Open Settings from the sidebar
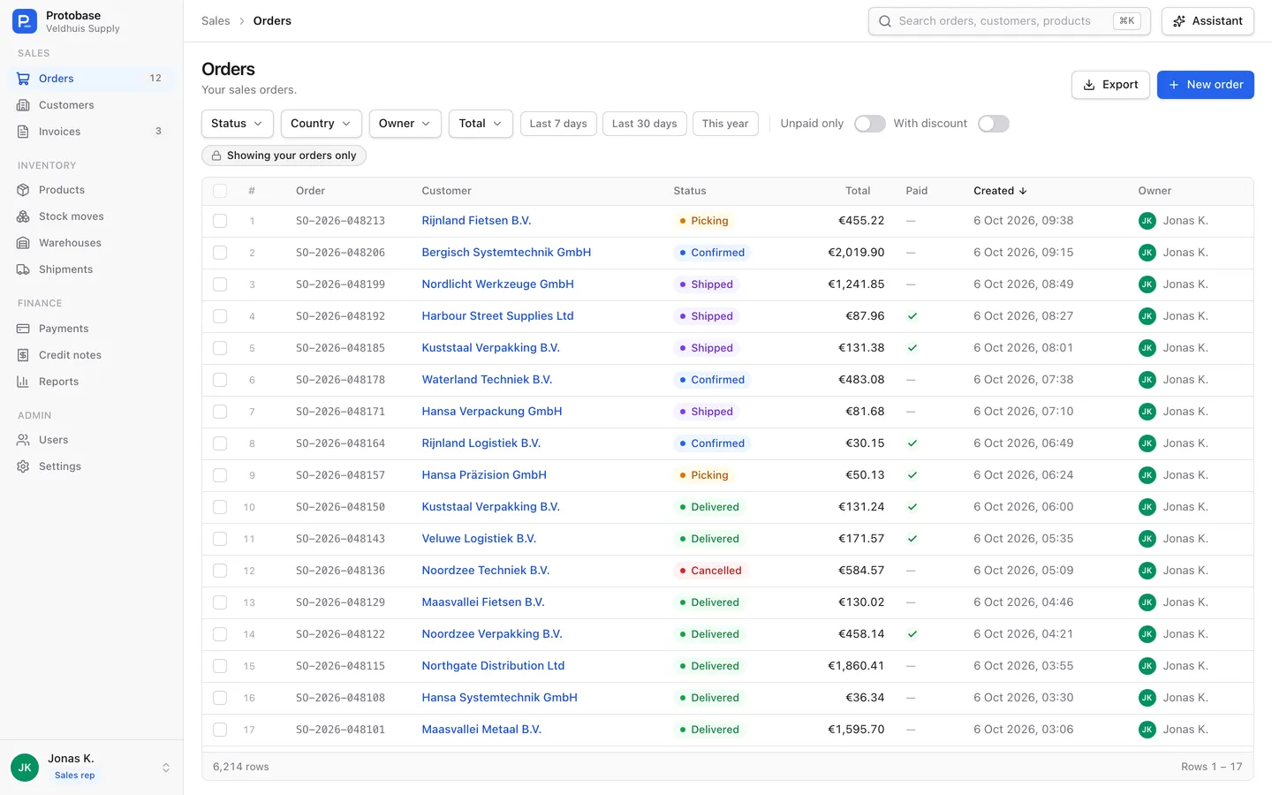1272x795 pixels. tap(92, 466)
